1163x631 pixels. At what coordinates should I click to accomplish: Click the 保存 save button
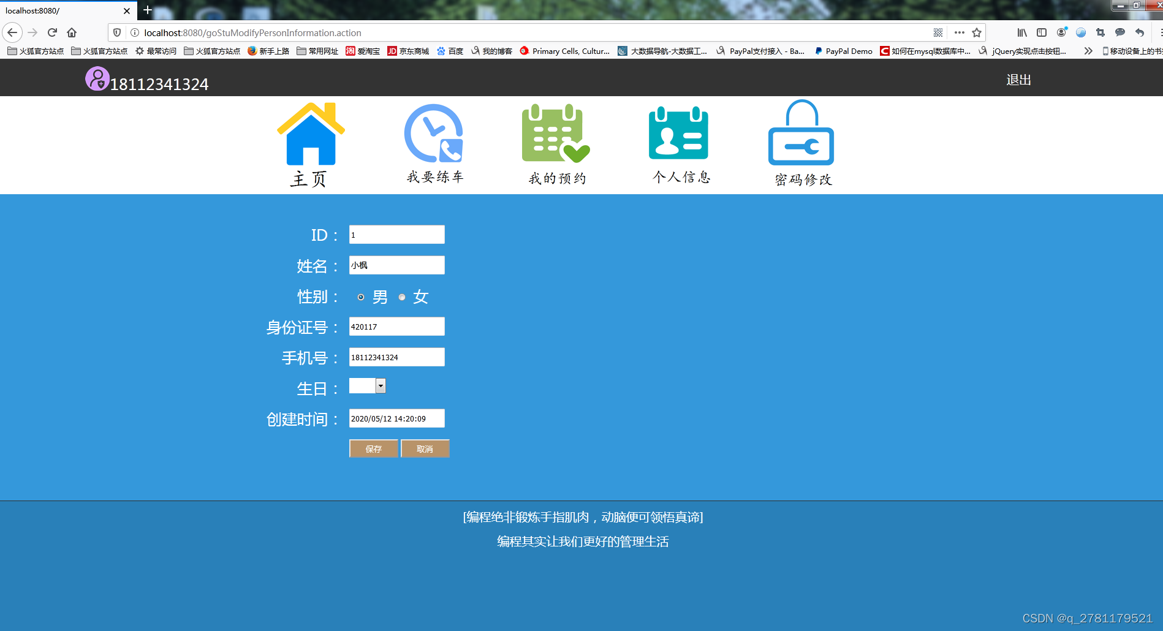pyautogui.click(x=373, y=448)
